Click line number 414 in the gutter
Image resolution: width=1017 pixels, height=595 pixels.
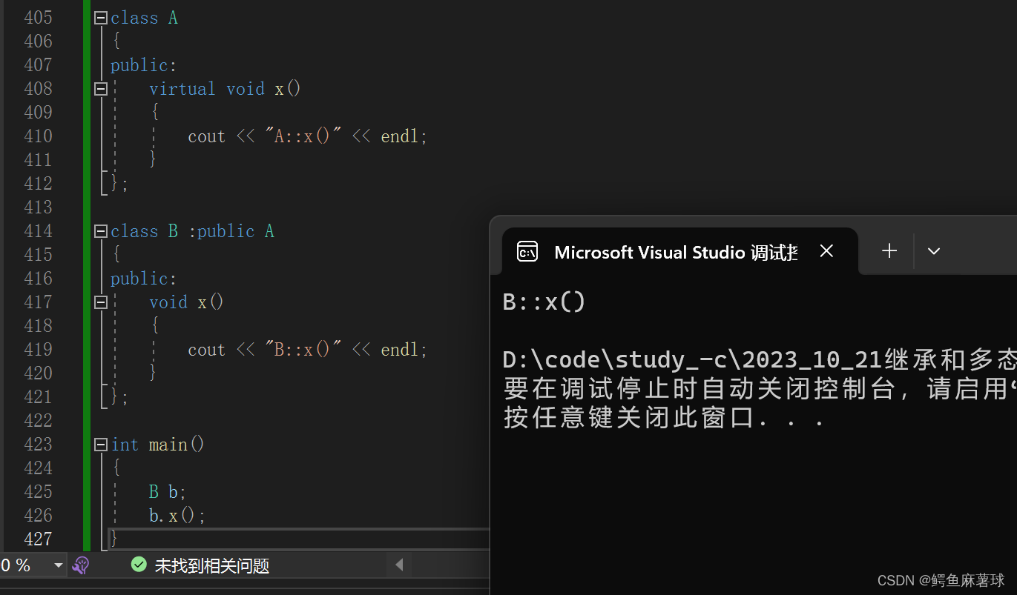[39, 231]
